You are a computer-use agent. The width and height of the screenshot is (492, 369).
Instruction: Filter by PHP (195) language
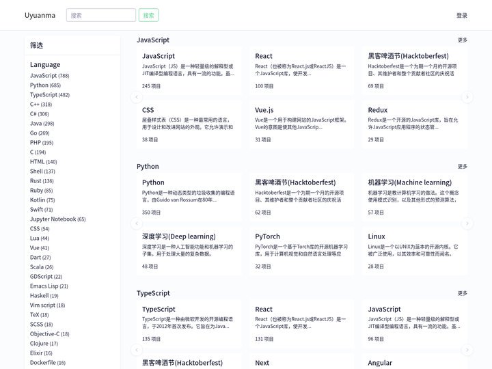42,142
